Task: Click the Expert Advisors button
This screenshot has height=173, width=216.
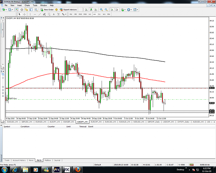Action: 68,10
